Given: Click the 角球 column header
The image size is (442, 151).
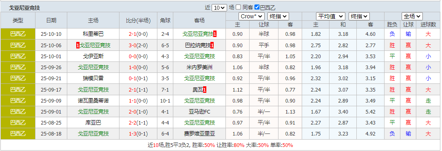Looking at the screenshot, I should (x=165, y=20).
